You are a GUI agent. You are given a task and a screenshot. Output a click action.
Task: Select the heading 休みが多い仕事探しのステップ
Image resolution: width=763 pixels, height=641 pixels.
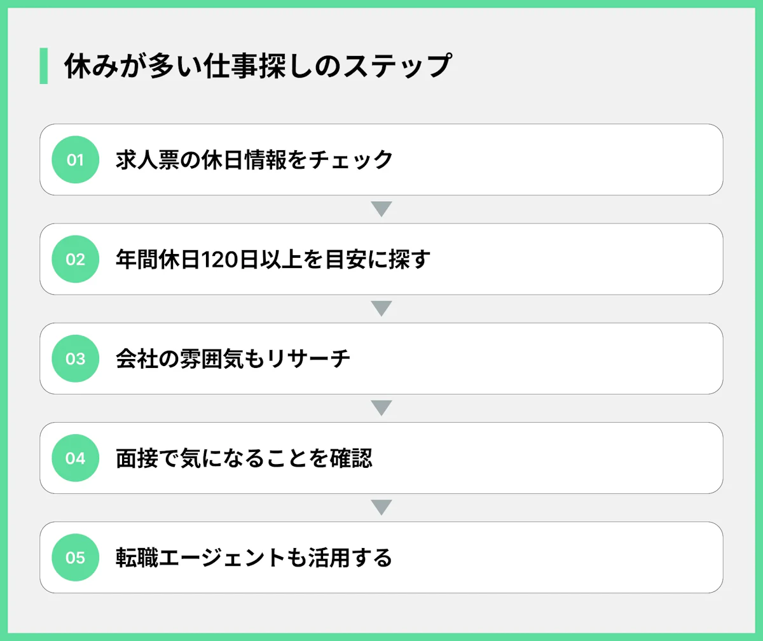point(258,66)
